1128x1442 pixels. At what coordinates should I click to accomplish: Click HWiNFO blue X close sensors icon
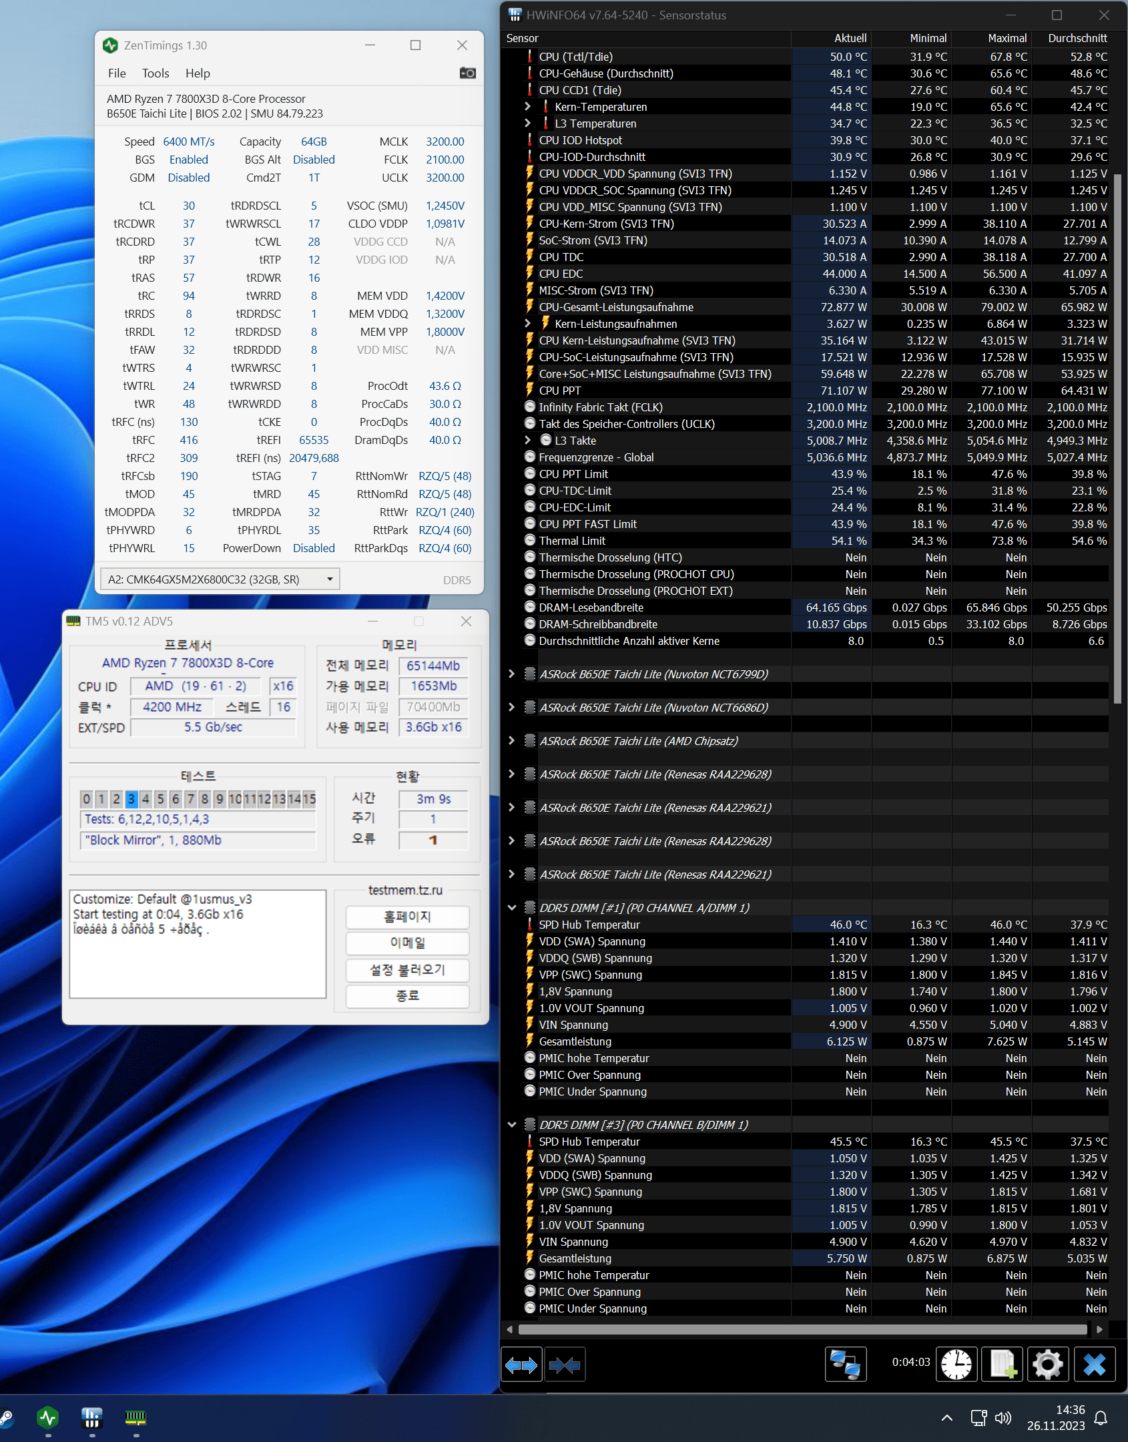(1094, 1365)
